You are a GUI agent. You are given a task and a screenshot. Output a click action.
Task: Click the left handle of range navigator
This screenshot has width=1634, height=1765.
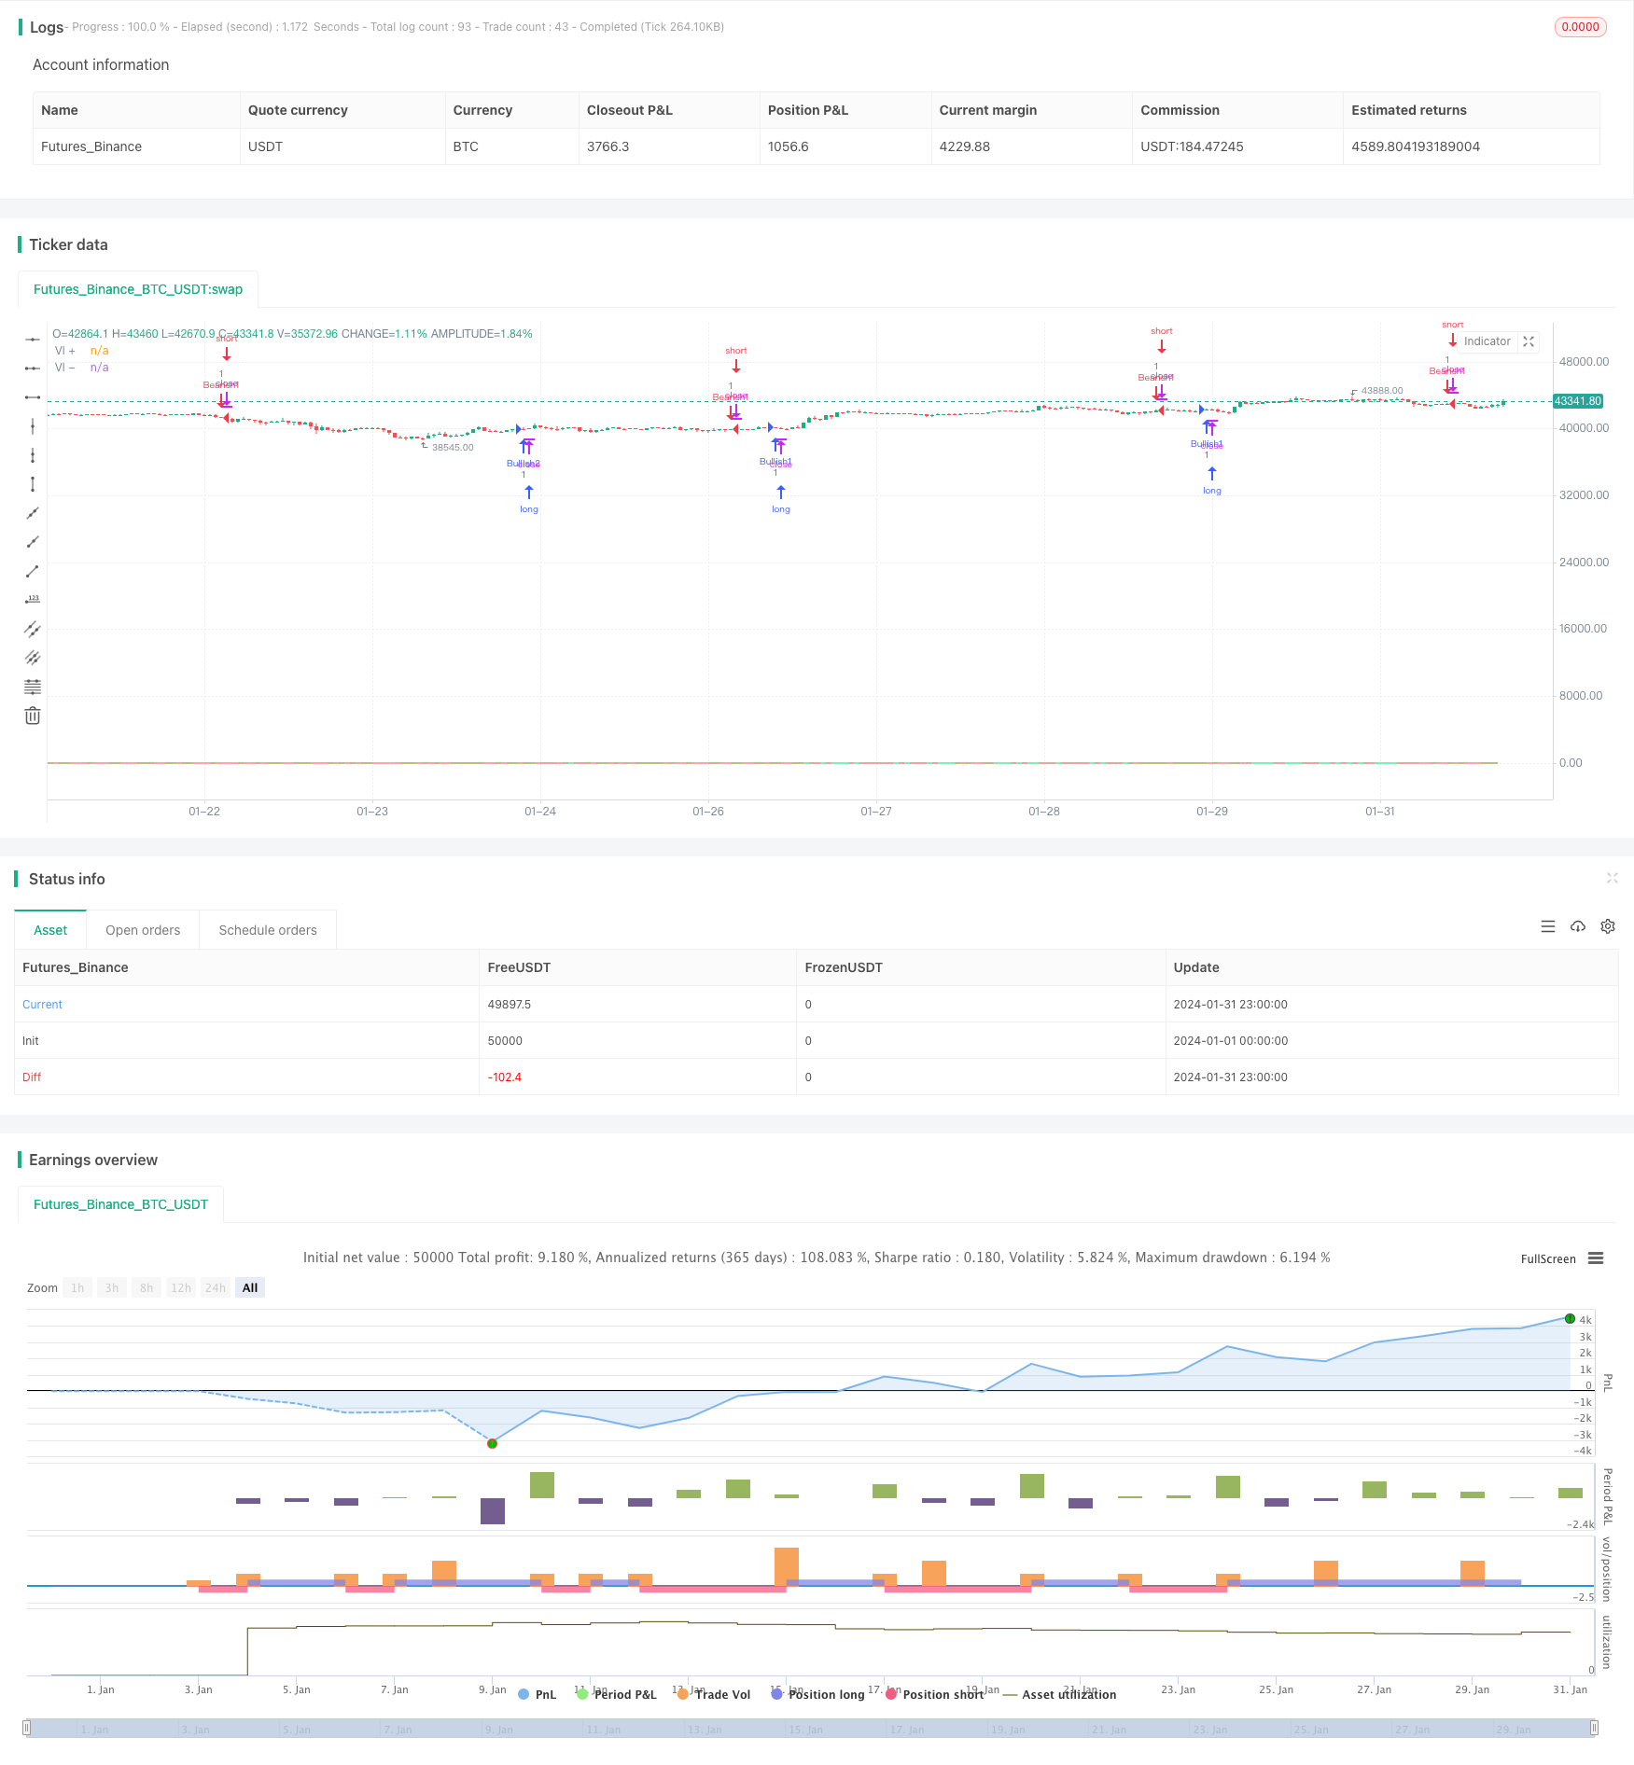[27, 1728]
